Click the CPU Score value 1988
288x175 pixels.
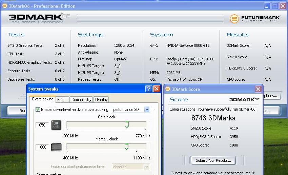tap(234, 145)
